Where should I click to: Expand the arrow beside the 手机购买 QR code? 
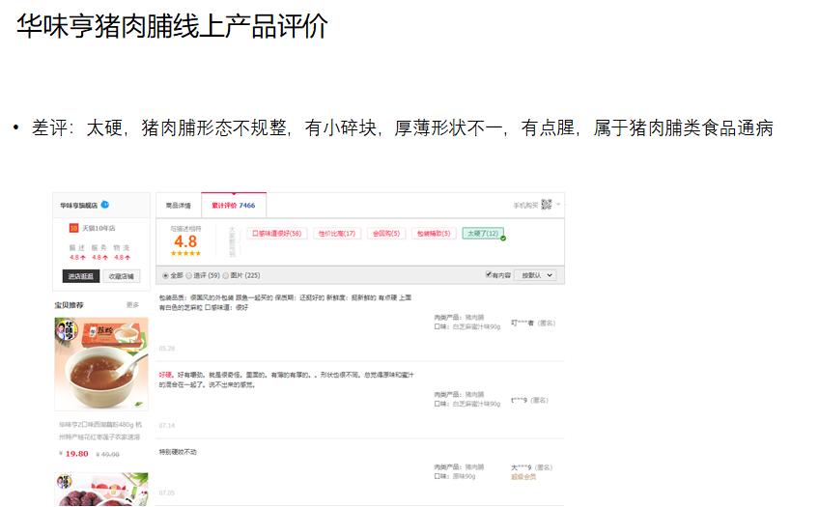pyautogui.click(x=558, y=204)
